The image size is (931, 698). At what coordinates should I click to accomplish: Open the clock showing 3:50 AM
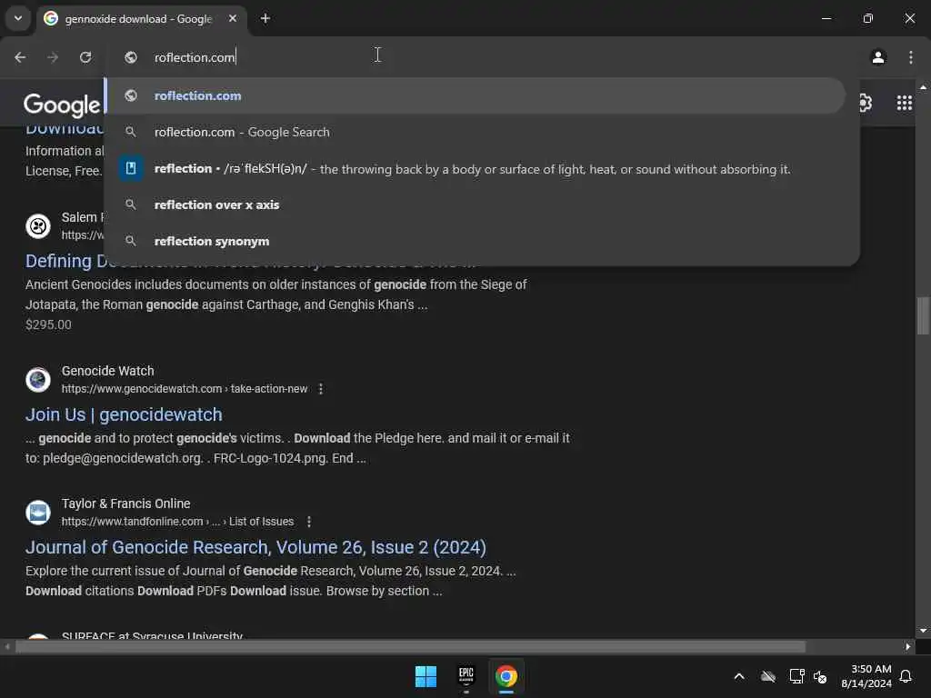tap(866, 676)
